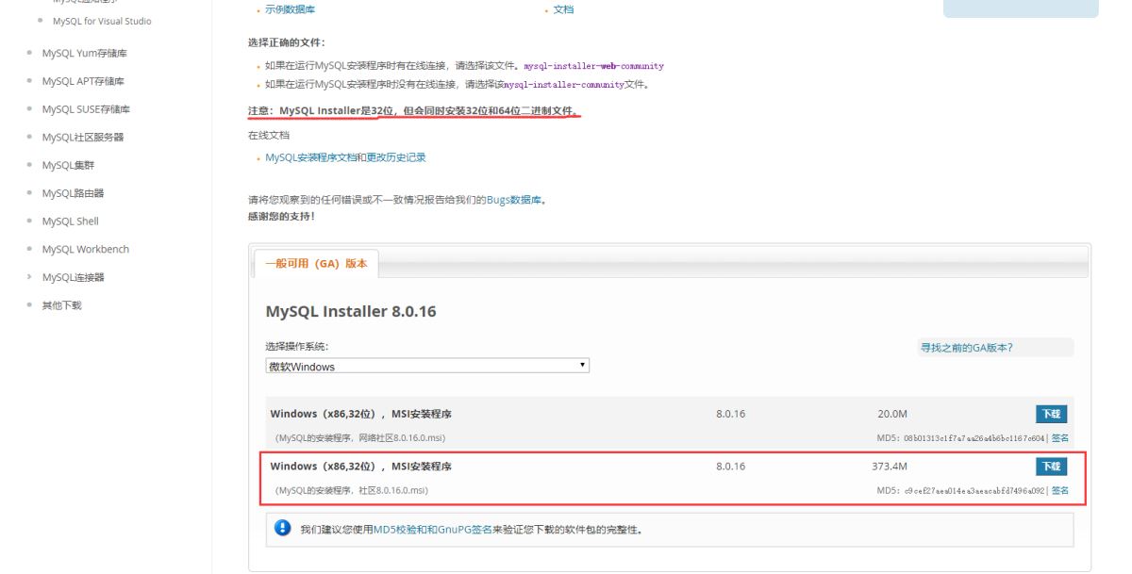Open MySQL路由器 sidebar item
The image size is (1132, 574).
point(73,193)
